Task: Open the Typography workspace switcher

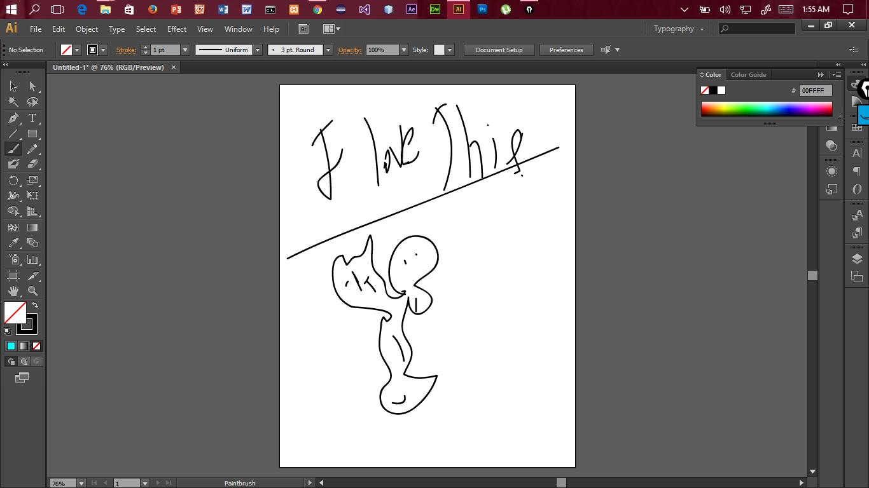Action: [679, 29]
